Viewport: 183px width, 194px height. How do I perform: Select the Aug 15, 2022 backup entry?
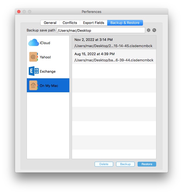[x=114, y=57]
